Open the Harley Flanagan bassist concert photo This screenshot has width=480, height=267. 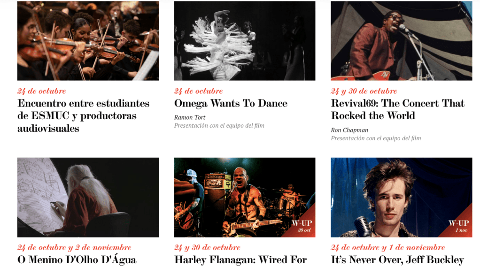pos(245,197)
